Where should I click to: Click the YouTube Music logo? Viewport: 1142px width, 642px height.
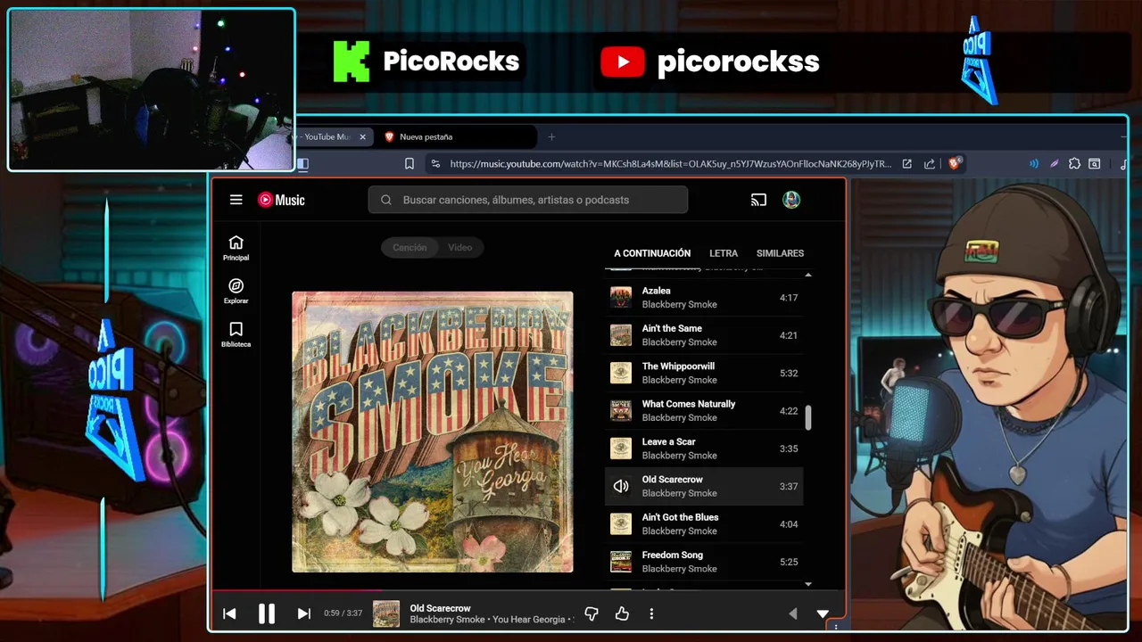click(x=281, y=200)
